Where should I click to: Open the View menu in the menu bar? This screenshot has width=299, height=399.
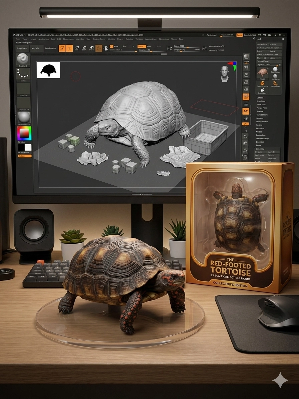(25, 39)
